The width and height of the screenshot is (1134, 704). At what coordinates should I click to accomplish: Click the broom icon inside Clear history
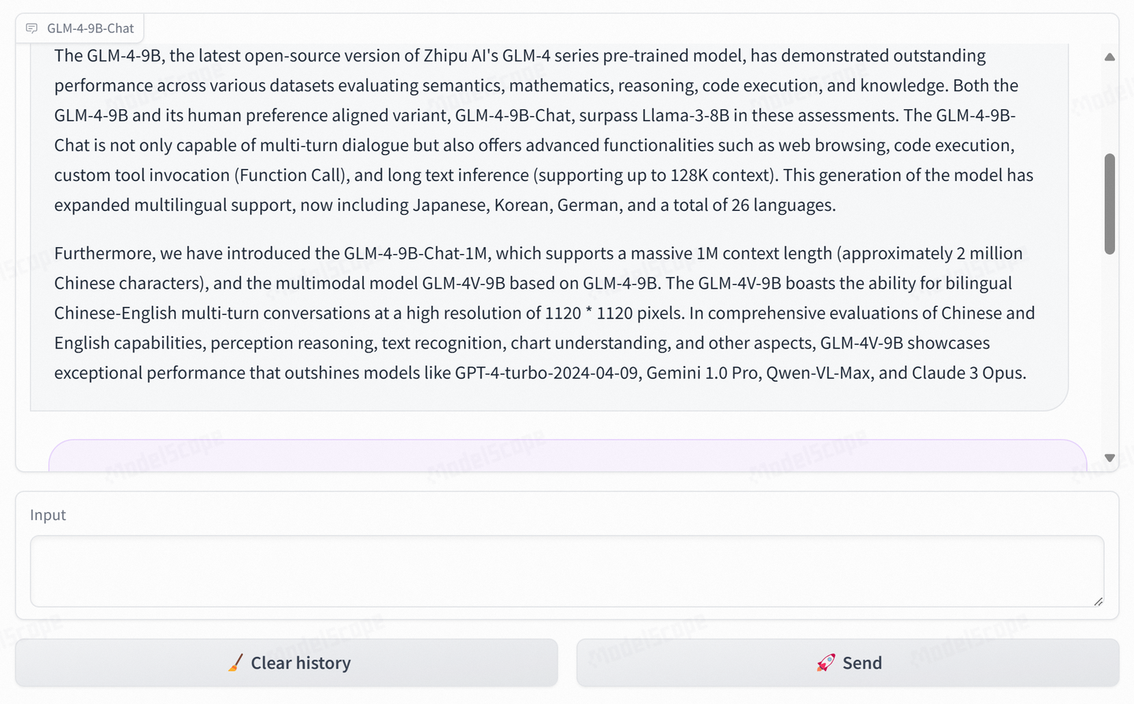234,663
